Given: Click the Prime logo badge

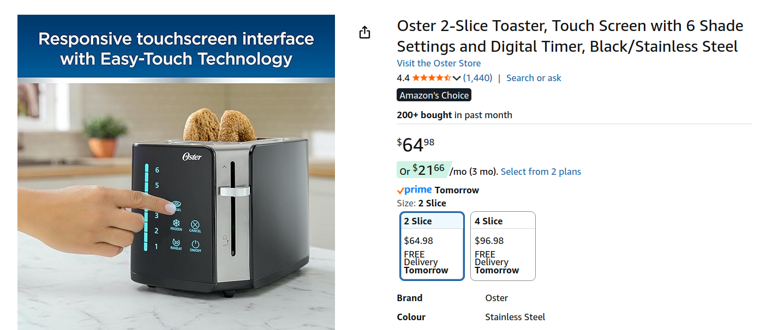Looking at the screenshot, I should pyautogui.click(x=415, y=190).
